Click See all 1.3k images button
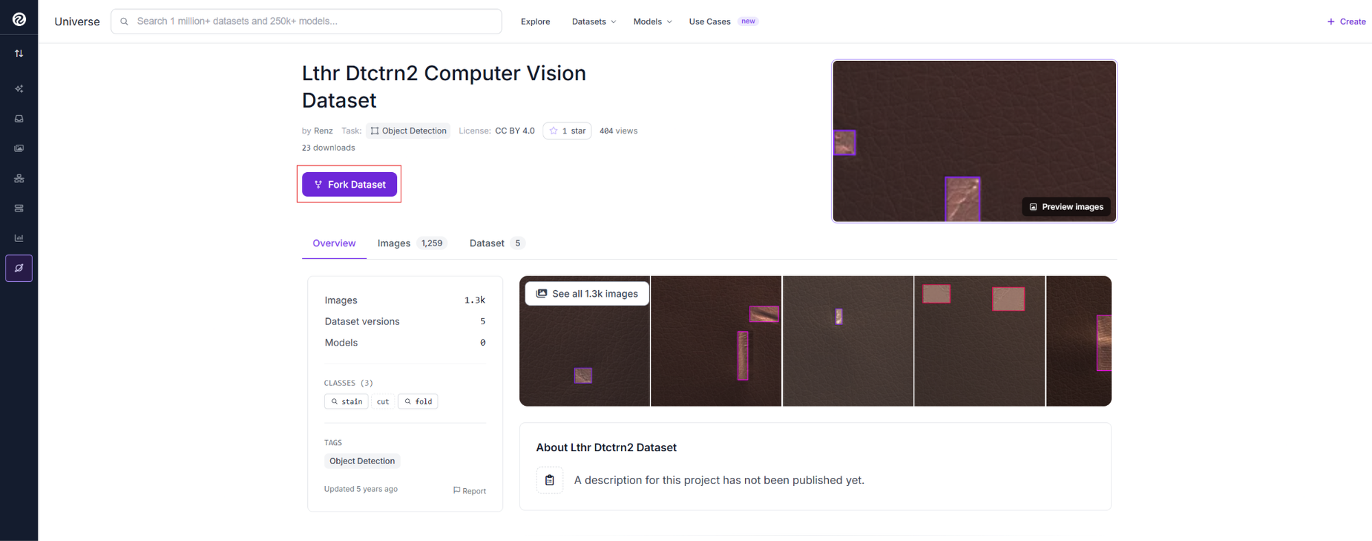 [x=587, y=293]
